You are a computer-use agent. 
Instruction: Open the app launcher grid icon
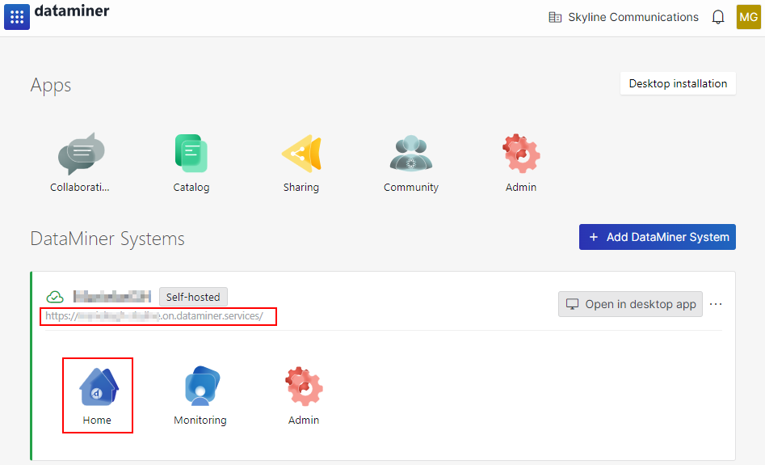point(17,17)
